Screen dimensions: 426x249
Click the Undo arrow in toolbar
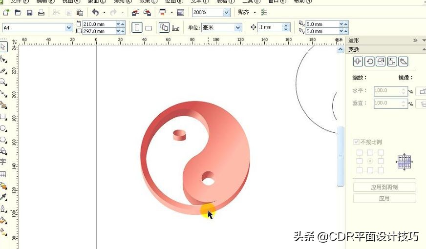95,12
